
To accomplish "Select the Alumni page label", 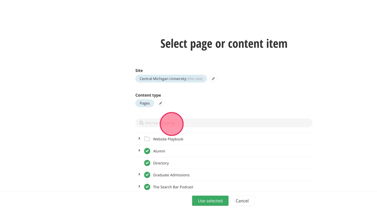I will pos(159,151).
